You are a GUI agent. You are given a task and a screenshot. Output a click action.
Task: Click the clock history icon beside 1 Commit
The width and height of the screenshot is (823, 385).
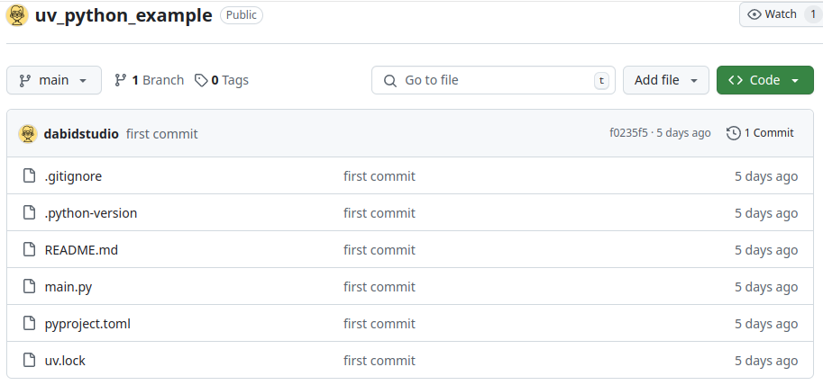(x=733, y=133)
